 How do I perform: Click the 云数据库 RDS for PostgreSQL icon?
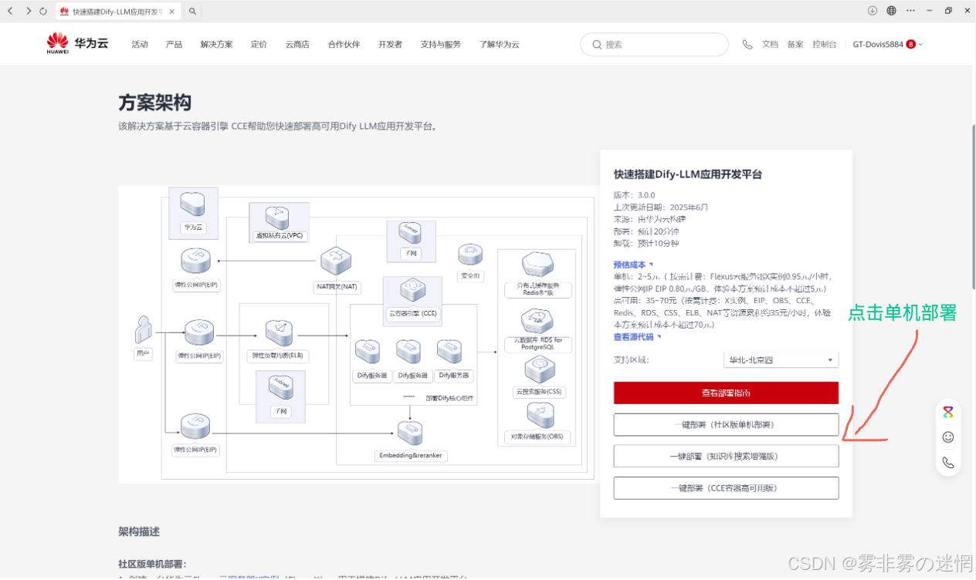[x=537, y=320]
